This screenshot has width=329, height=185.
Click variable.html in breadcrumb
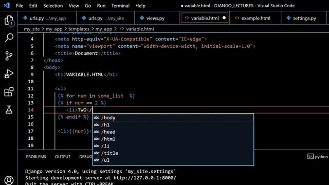(x=140, y=29)
